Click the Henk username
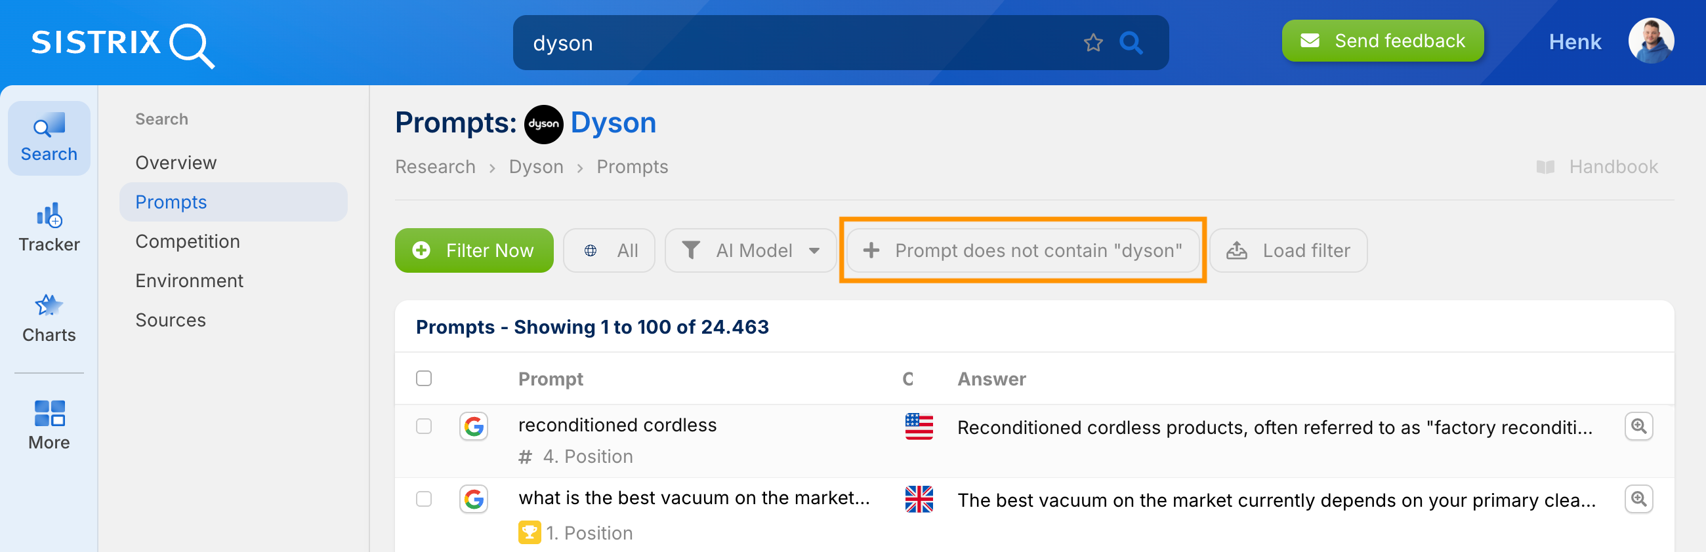 [1574, 43]
